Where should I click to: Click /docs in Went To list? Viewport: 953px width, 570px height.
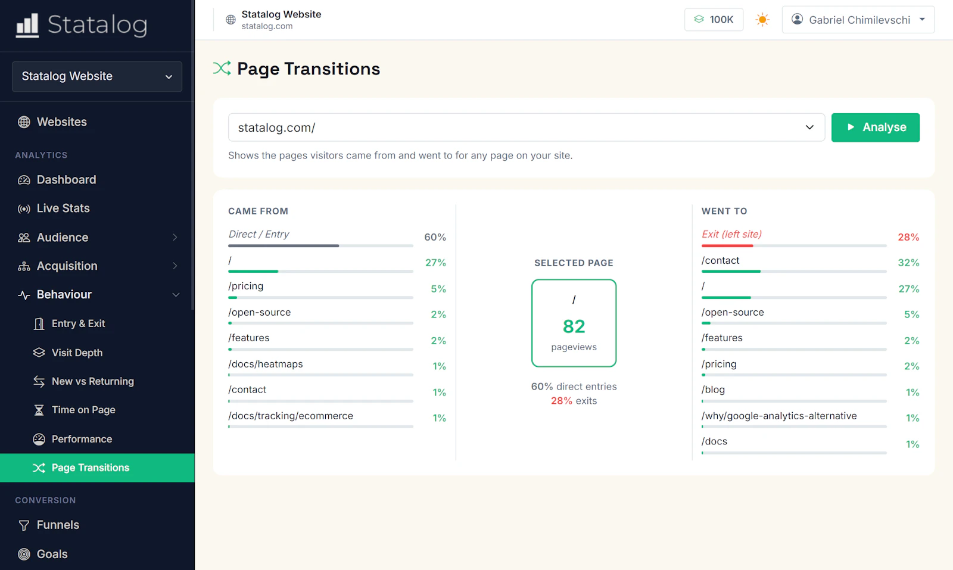click(715, 442)
